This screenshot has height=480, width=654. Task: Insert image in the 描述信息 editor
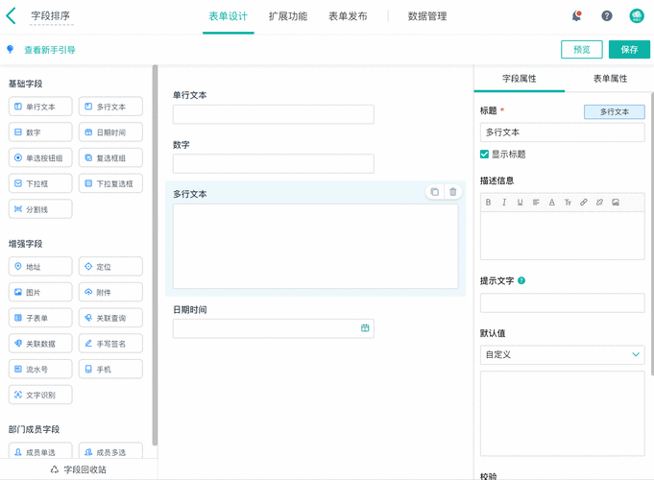[616, 203]
